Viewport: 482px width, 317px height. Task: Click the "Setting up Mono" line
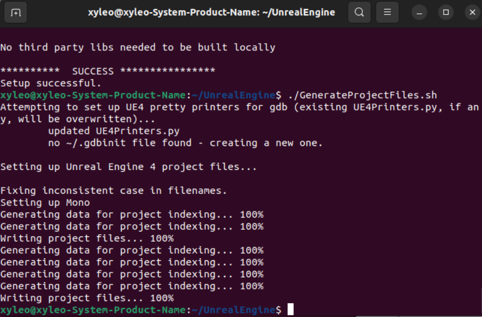45,202
